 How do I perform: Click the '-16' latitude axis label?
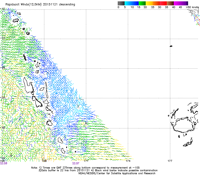(2, 97)
